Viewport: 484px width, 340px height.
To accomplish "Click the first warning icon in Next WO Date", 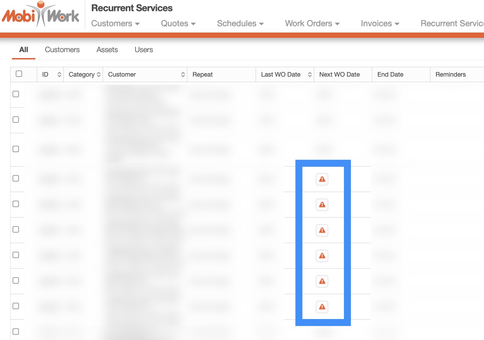I will [322, 179].
